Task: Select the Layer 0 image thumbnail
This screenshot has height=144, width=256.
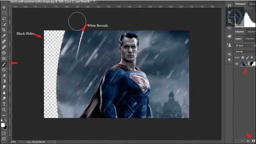Action: tap(243, 64)
